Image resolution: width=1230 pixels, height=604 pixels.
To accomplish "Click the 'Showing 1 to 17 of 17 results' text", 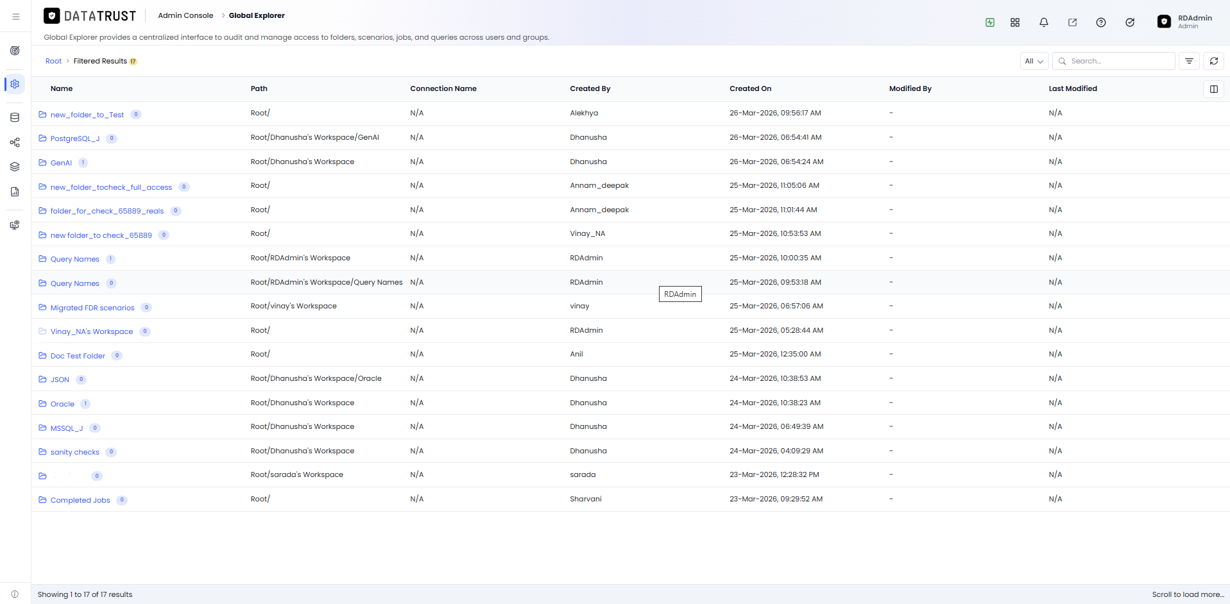I will coord(85,594).
